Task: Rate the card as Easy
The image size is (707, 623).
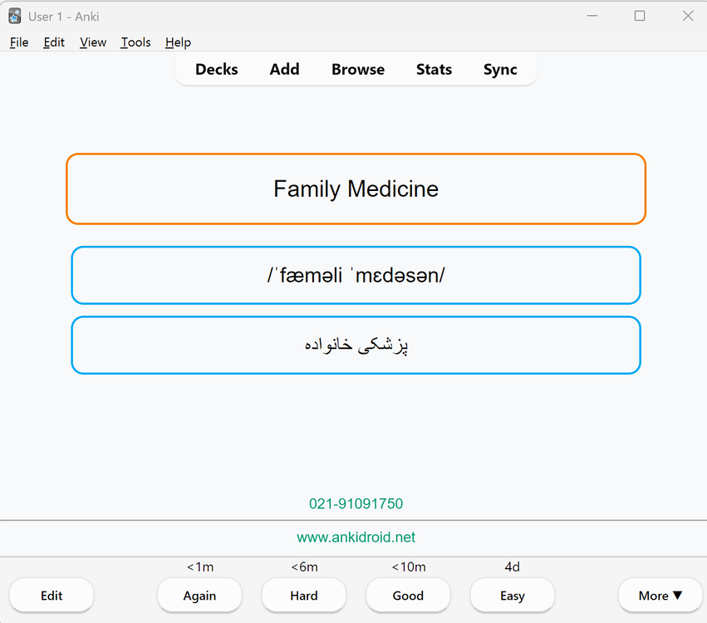Action: pyautogui.click(x=513, y=596)
